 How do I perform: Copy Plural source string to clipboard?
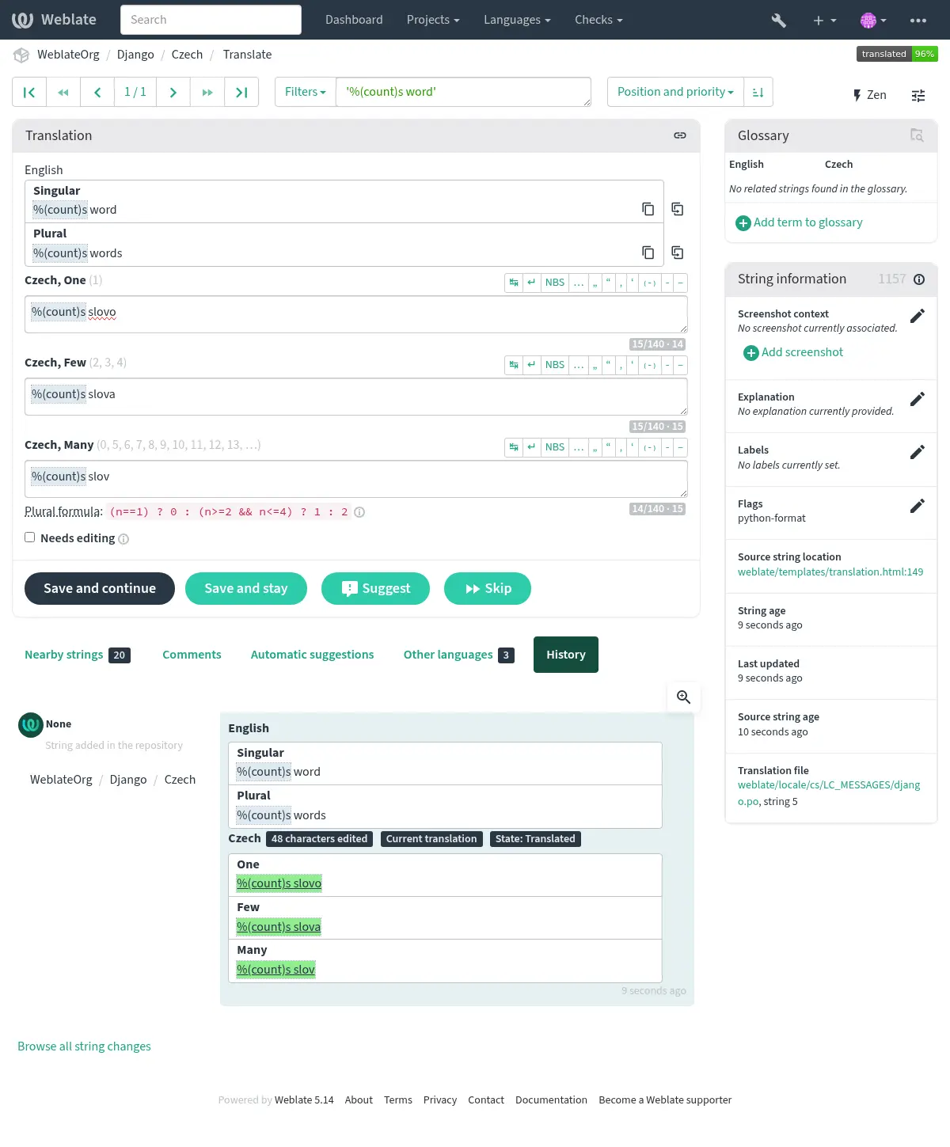pos(648,253)
